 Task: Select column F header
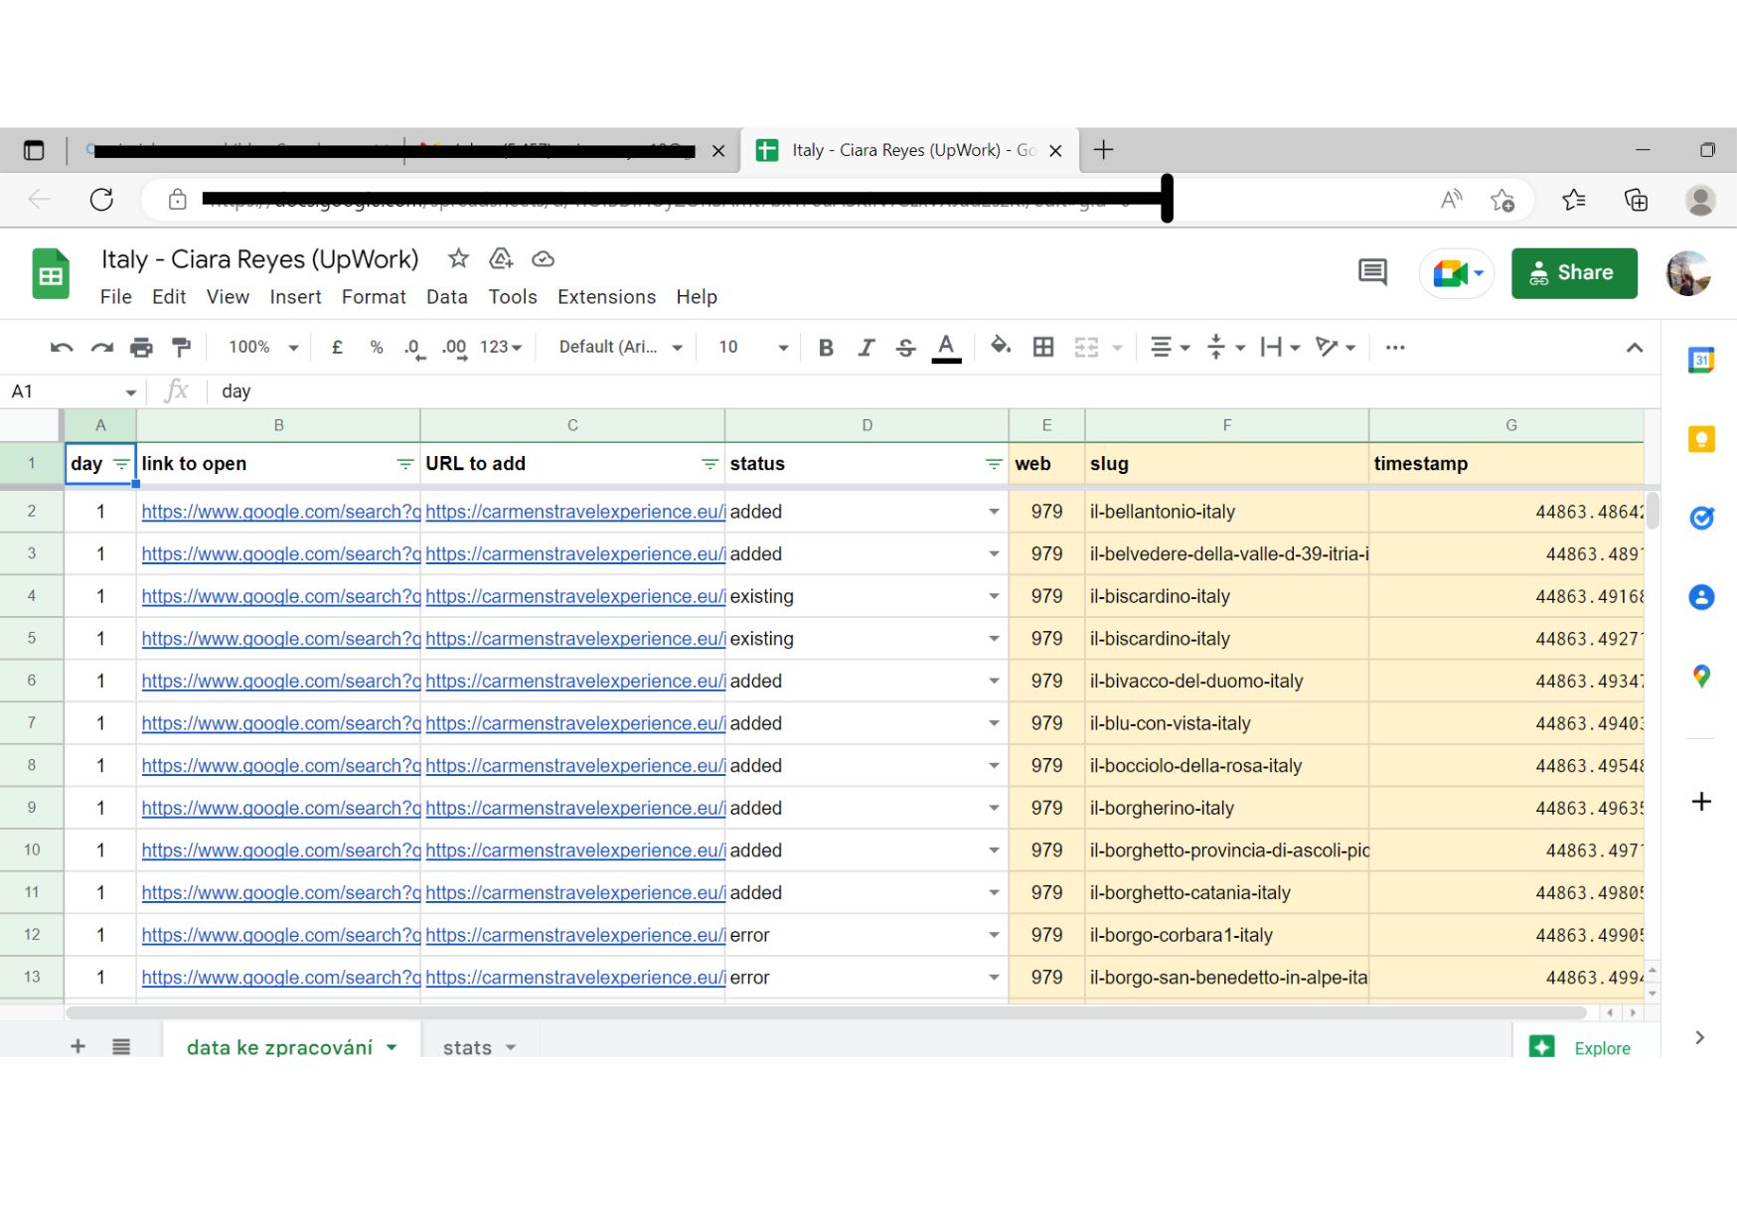coord(1226,425)
